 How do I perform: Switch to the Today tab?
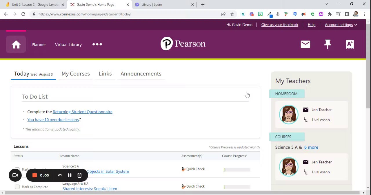pos(33,74)
